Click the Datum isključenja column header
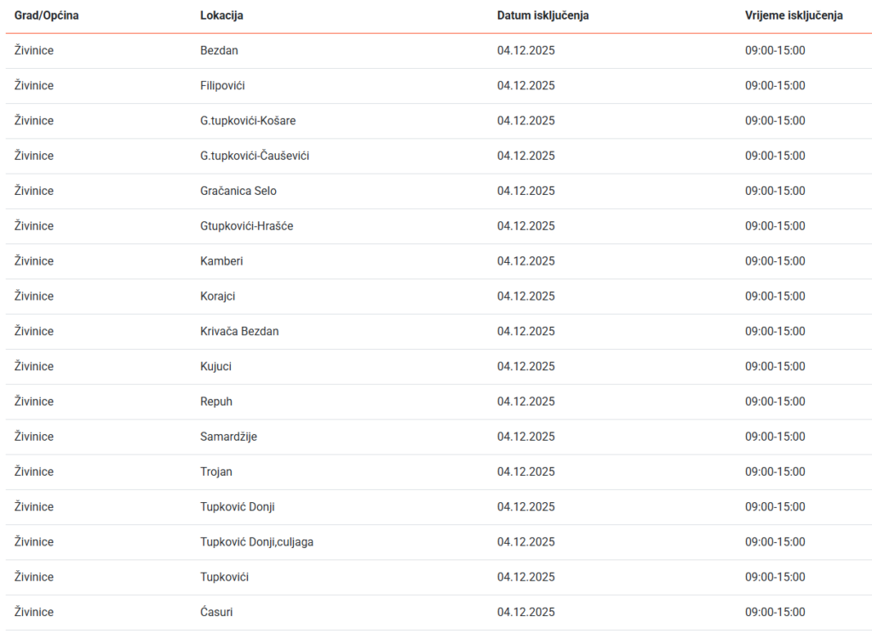The width and height of the screenshot is (872, 634). [x=543, y=15]
